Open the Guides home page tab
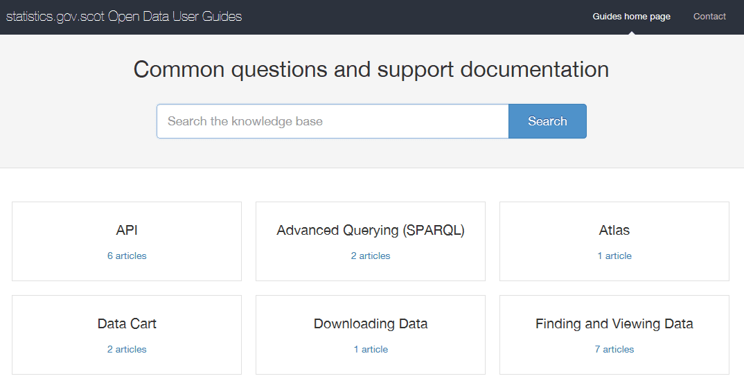This screenshot has width=744, height=383. (x=631, y=17)
